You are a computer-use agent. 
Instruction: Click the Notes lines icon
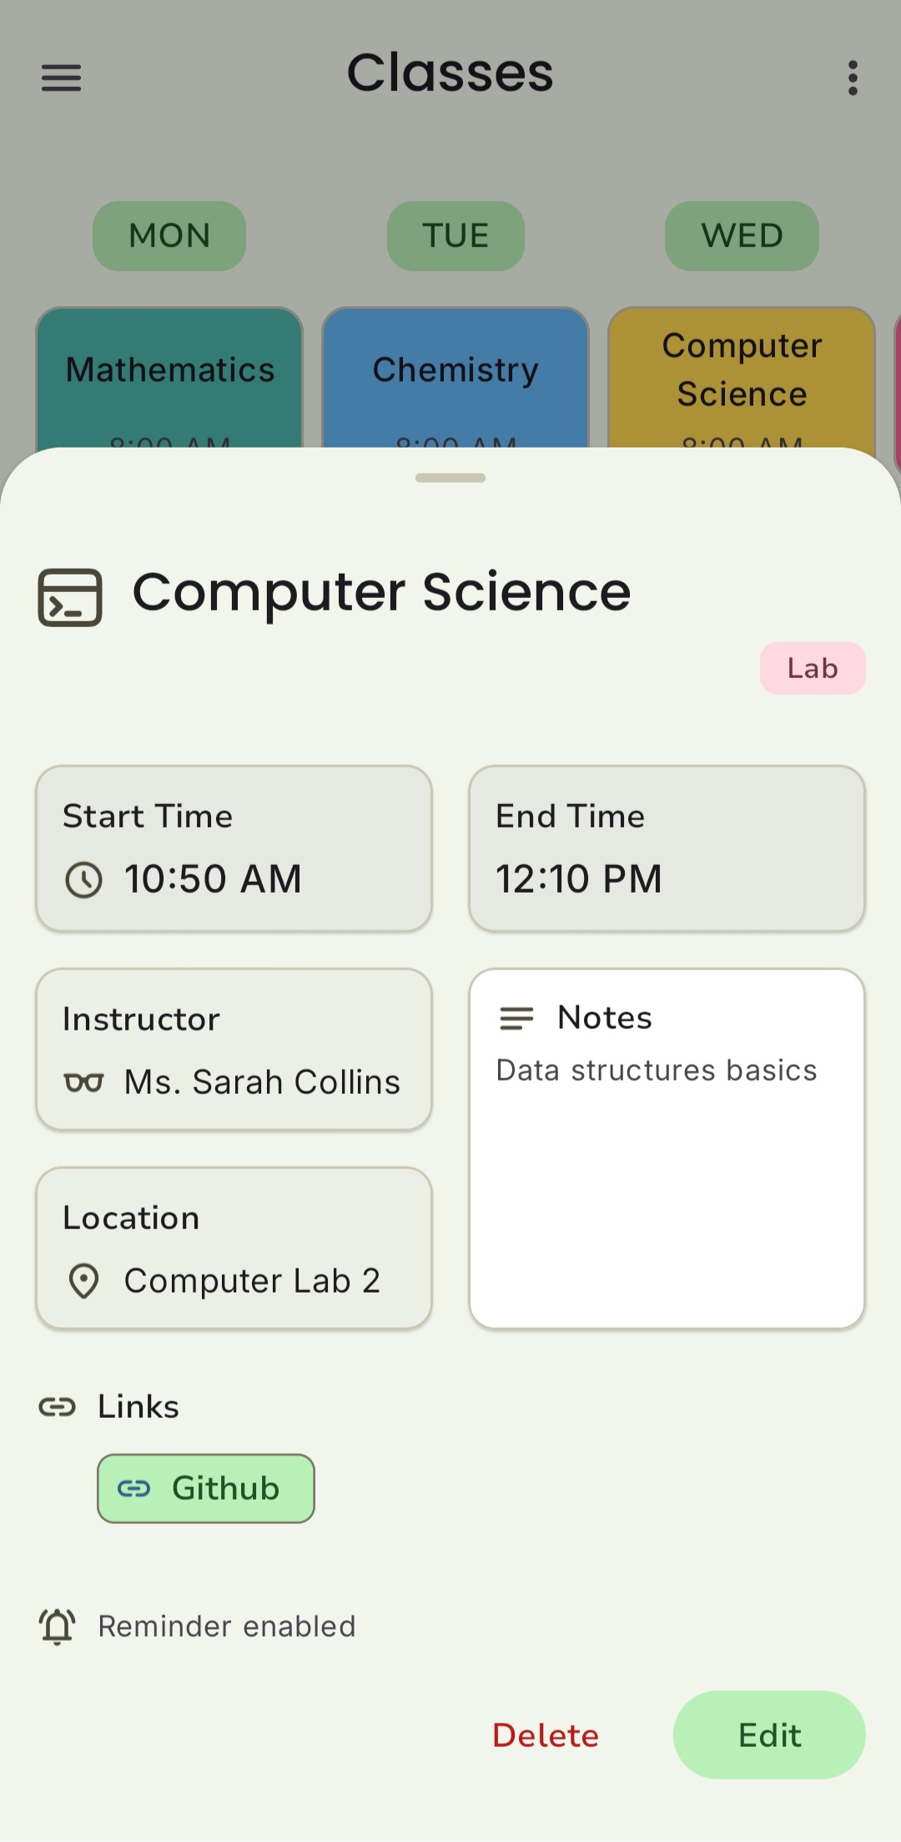516,1018
